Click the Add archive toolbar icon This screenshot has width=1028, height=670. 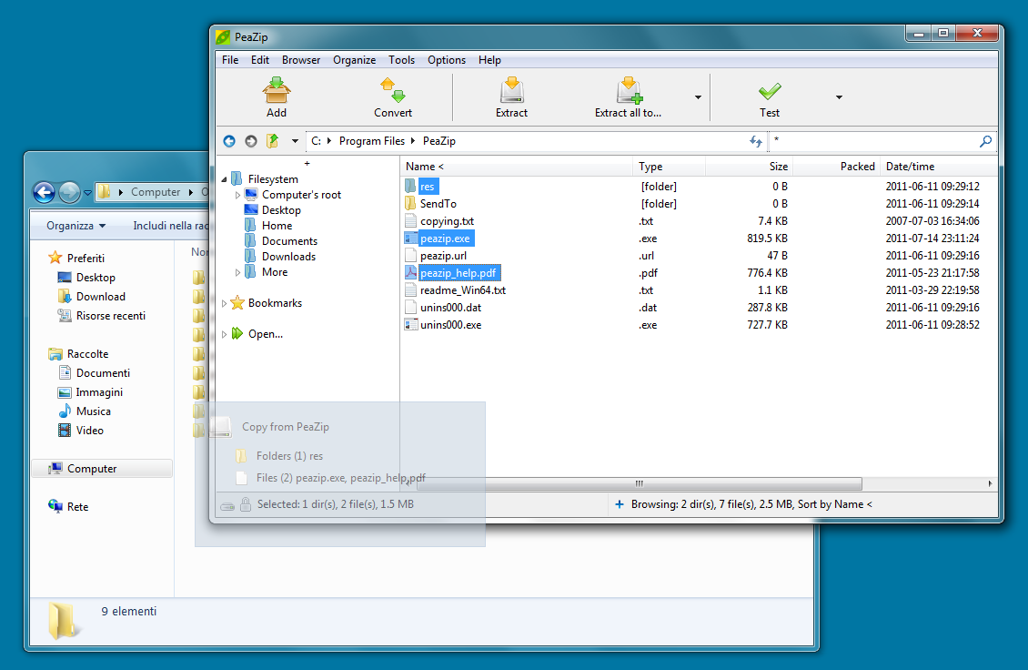(277, 91)
